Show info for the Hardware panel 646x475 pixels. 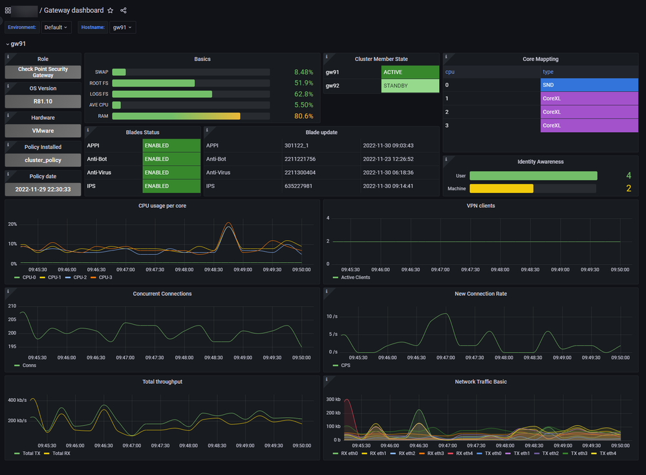pyautogui.click(x=8, y=115)
